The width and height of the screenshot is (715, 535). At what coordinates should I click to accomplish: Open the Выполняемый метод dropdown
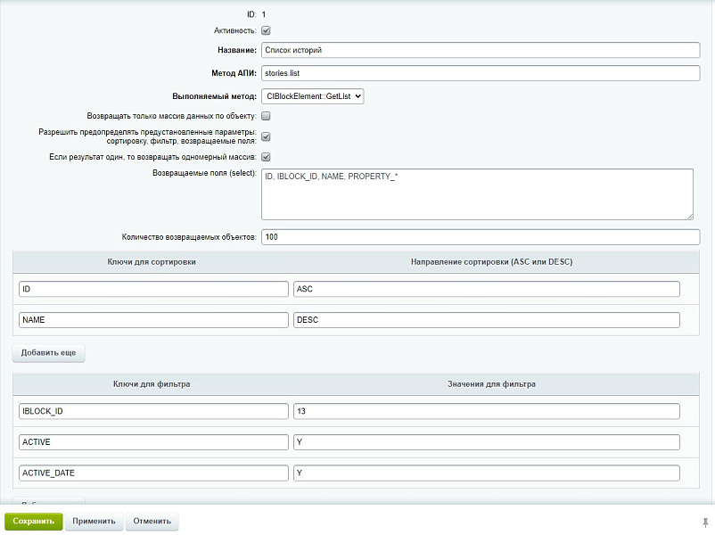(x=312, y=96)
